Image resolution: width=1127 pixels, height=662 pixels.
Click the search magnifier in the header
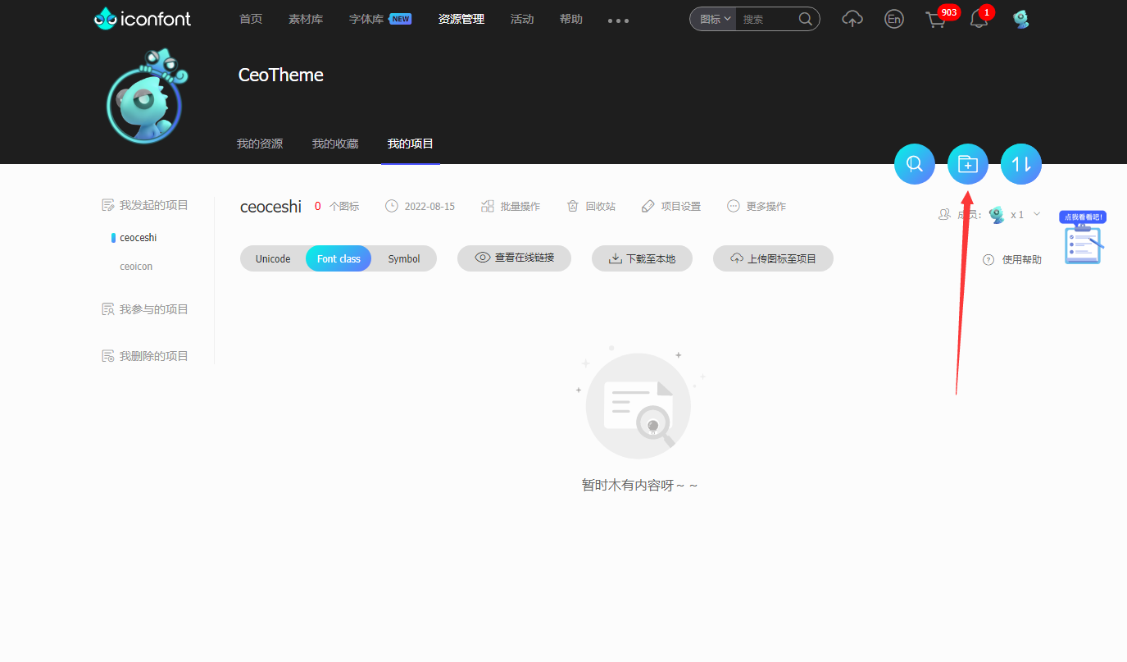(806, 19)
